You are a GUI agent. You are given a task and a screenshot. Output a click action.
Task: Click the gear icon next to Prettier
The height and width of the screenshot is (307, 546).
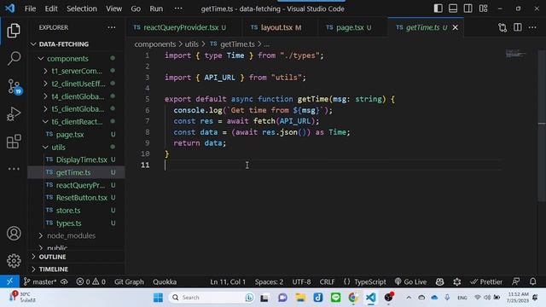457,281
